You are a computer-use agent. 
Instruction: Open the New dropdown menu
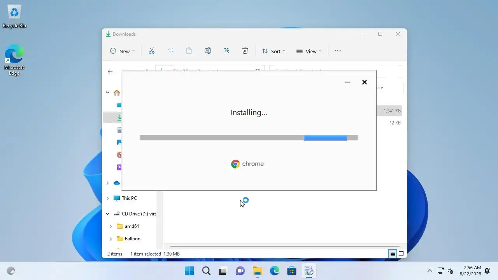[122, 51]
